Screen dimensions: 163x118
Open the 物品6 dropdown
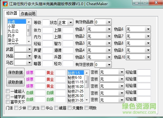pos(138,29)
